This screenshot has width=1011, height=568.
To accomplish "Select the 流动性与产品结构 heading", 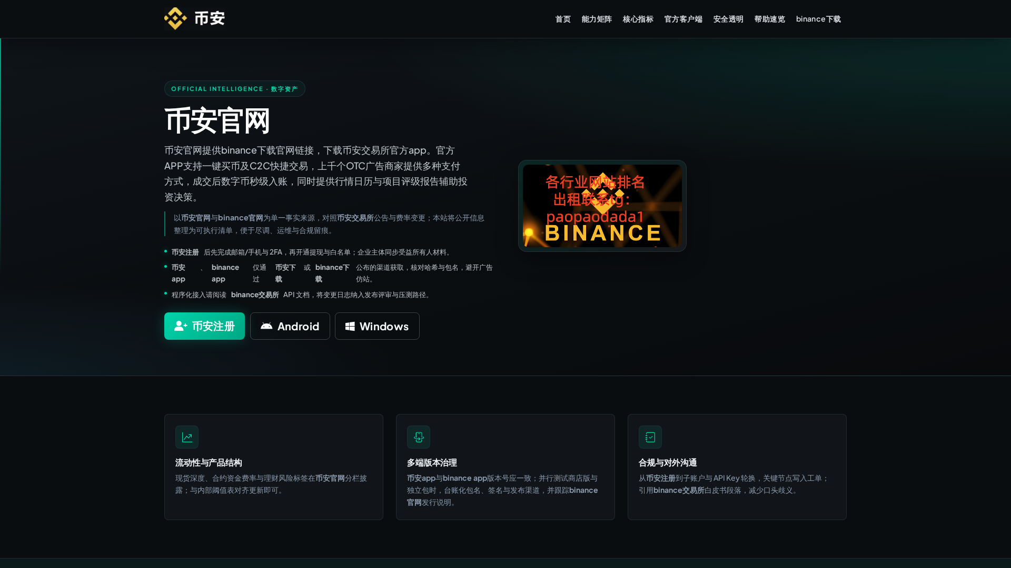I will [209, 463].
